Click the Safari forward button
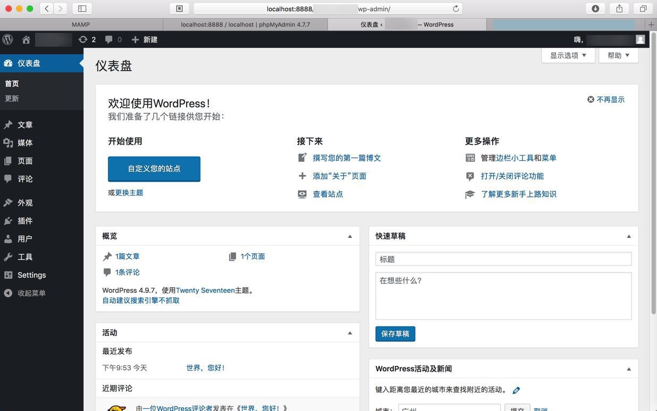 click(x=61, y=8)
